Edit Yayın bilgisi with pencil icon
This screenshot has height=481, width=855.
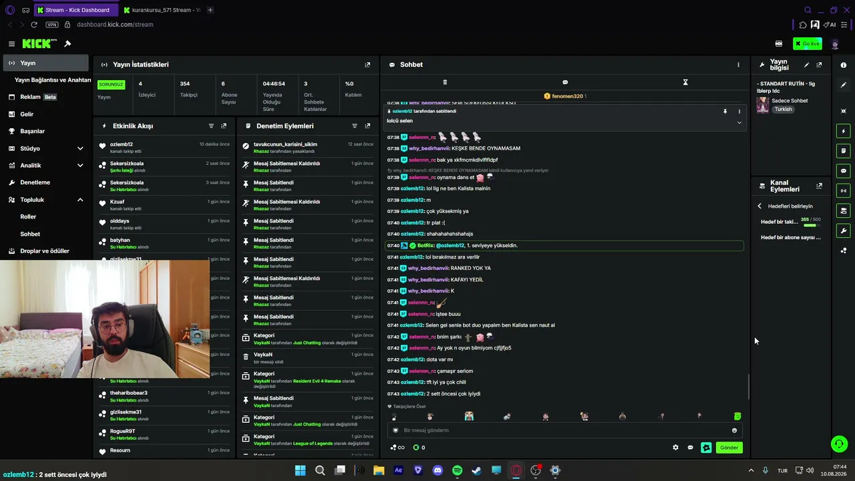point(806,65)
